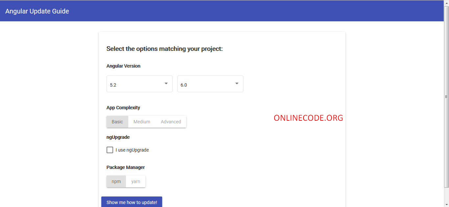Select "Medium" app complexity
The height and width of the screenshot is (207, 449).
(142, 121)
